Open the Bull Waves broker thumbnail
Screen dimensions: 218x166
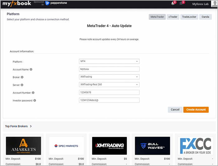[152, 146]
